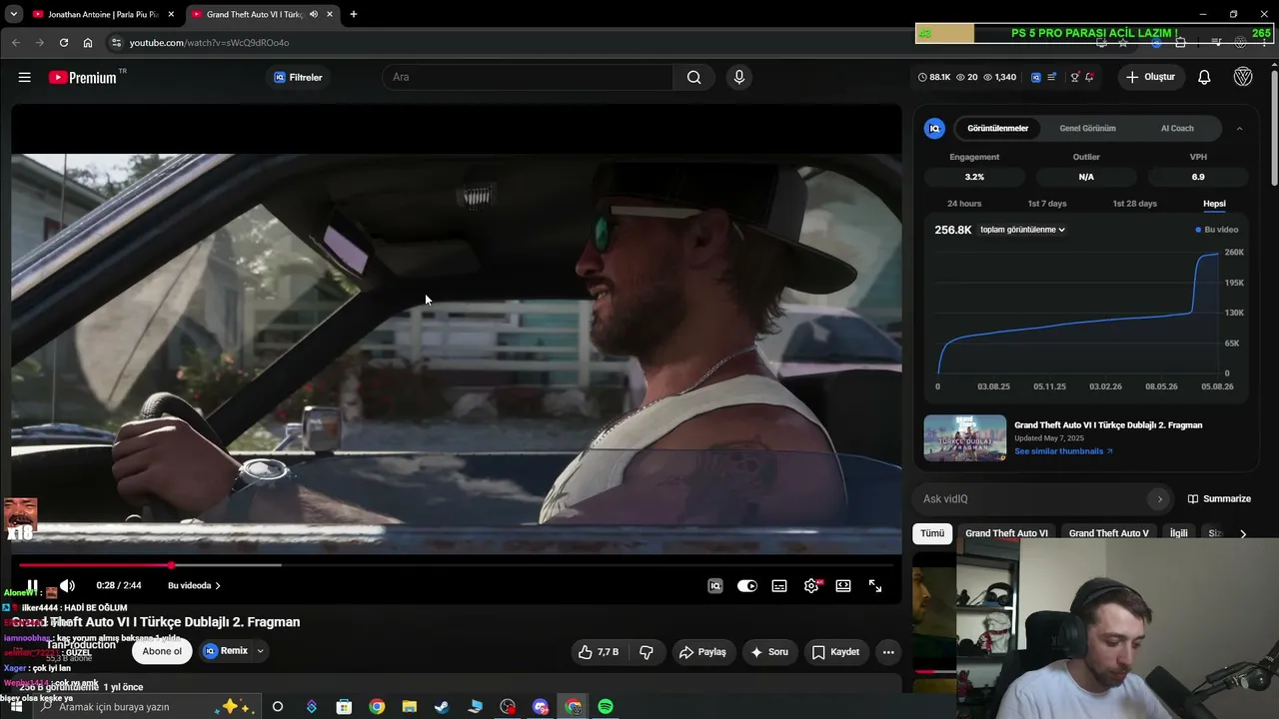
Task: Open the account avatar menu
Action: [1243, 77]
